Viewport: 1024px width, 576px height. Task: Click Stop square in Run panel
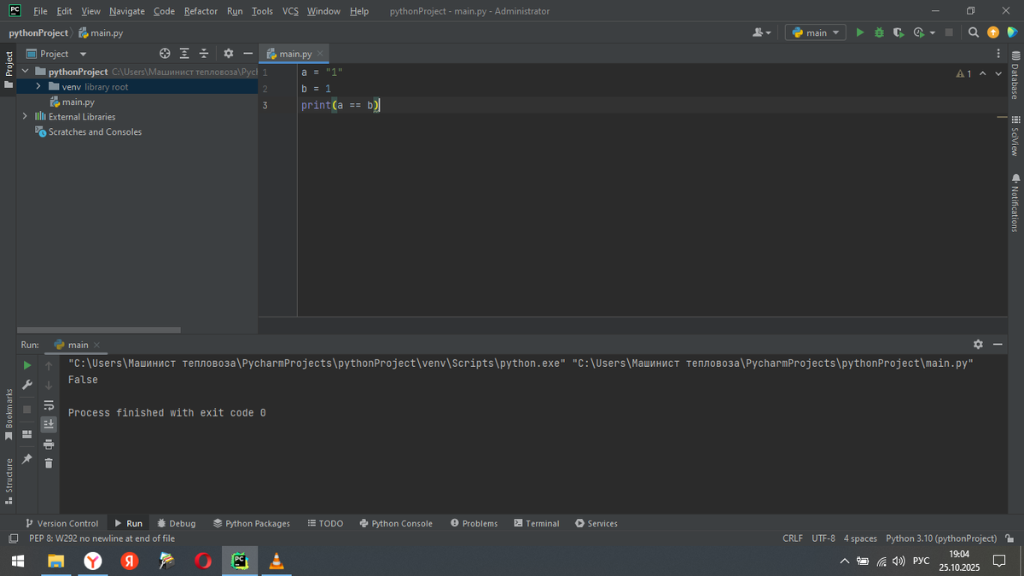pos(27,410)
